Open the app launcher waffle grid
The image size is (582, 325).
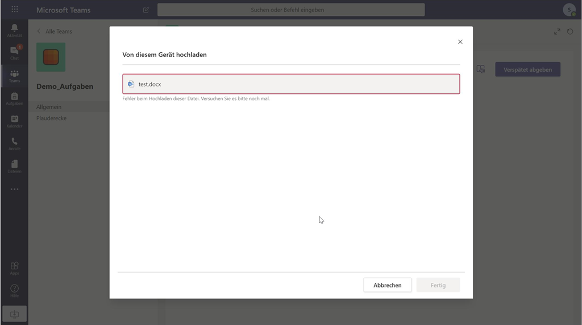(14, 10)
